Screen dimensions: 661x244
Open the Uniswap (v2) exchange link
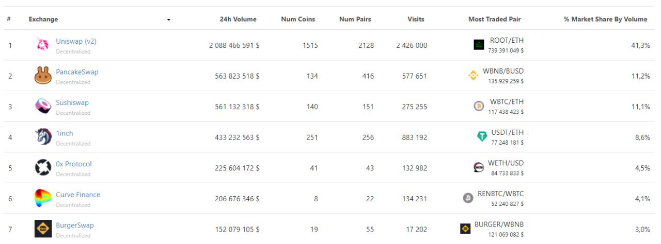76,41
